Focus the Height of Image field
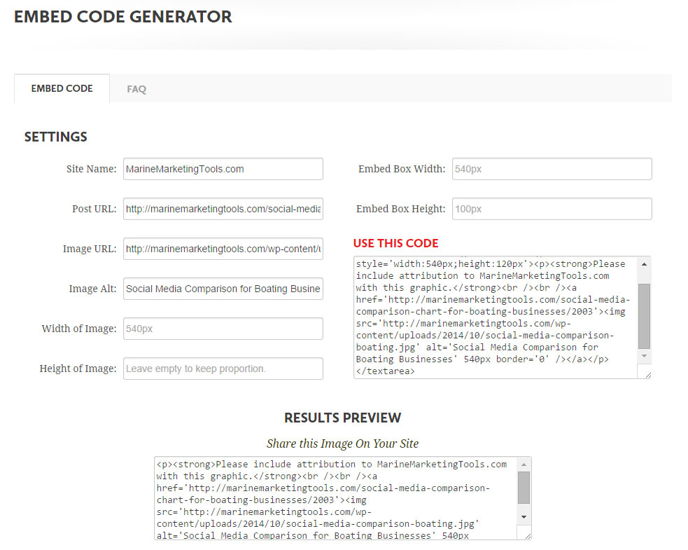The height and width of the screenshot is (550, 688). [x=223, y=369]
